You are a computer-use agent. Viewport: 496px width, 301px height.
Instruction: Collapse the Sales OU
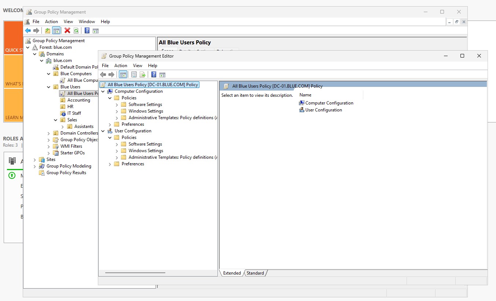pos(56,120)
